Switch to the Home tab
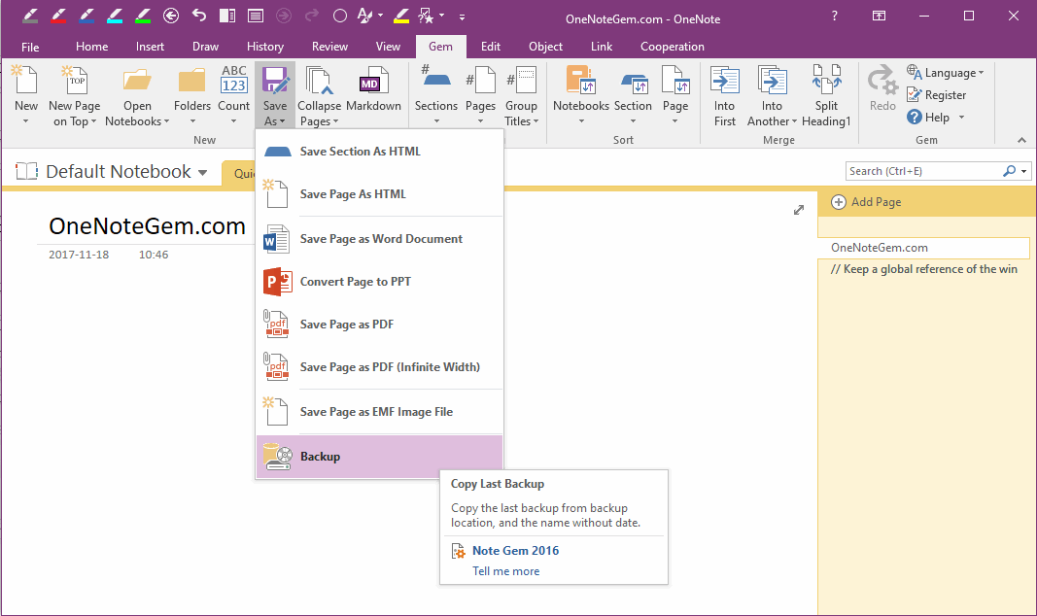Viewport: 1037px width, 616px height. click(92, 47)
